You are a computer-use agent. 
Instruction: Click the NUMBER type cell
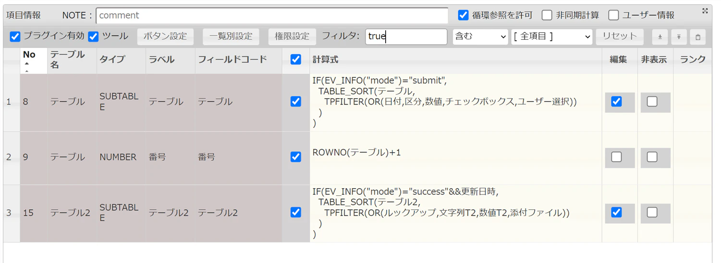[121, 158]
